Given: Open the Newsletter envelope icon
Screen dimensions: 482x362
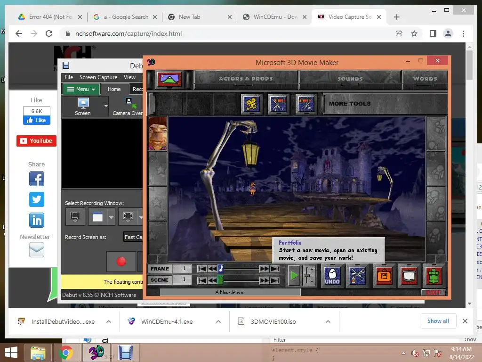Looking at the screenshot, I should [37, 250].
